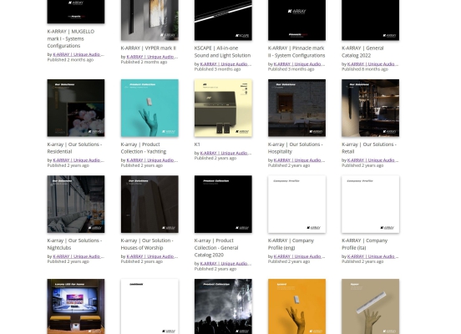Open the Our Solutions Hospitality cover thumbnail
The image size is (461, 334).
tap(296, 108)
